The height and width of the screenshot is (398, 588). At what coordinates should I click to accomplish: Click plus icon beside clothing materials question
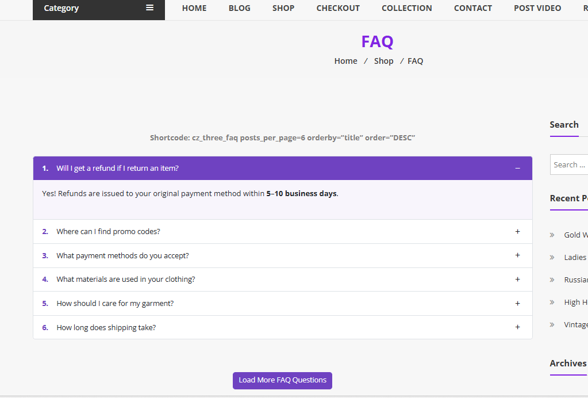point(517,279)
